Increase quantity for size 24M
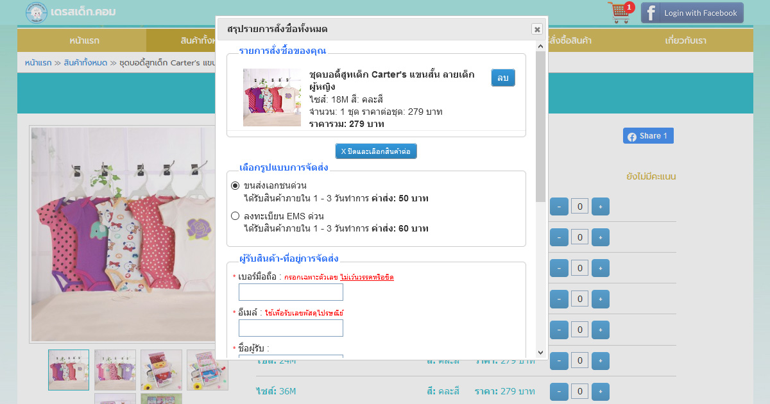The width and height of the screenshot is (770, 404). pos(601,360)
